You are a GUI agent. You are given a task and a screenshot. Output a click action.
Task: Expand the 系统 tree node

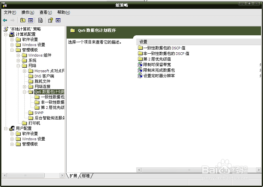click(x=18, y=60)
